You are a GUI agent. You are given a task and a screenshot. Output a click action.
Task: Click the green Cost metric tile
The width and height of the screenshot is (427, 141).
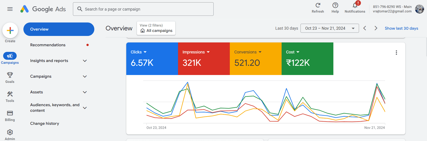tap(307, 59)
